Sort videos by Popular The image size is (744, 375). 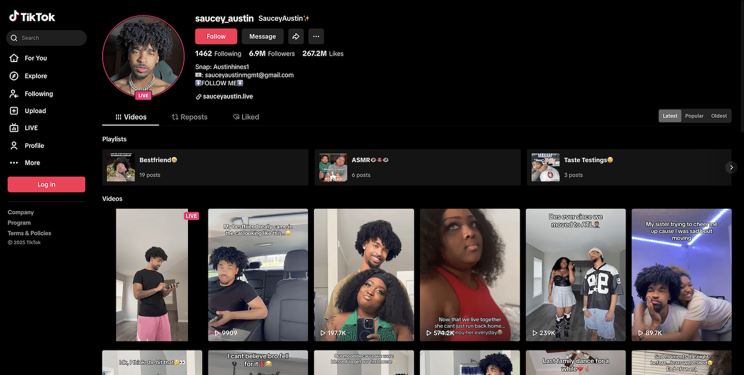(694, 116)
